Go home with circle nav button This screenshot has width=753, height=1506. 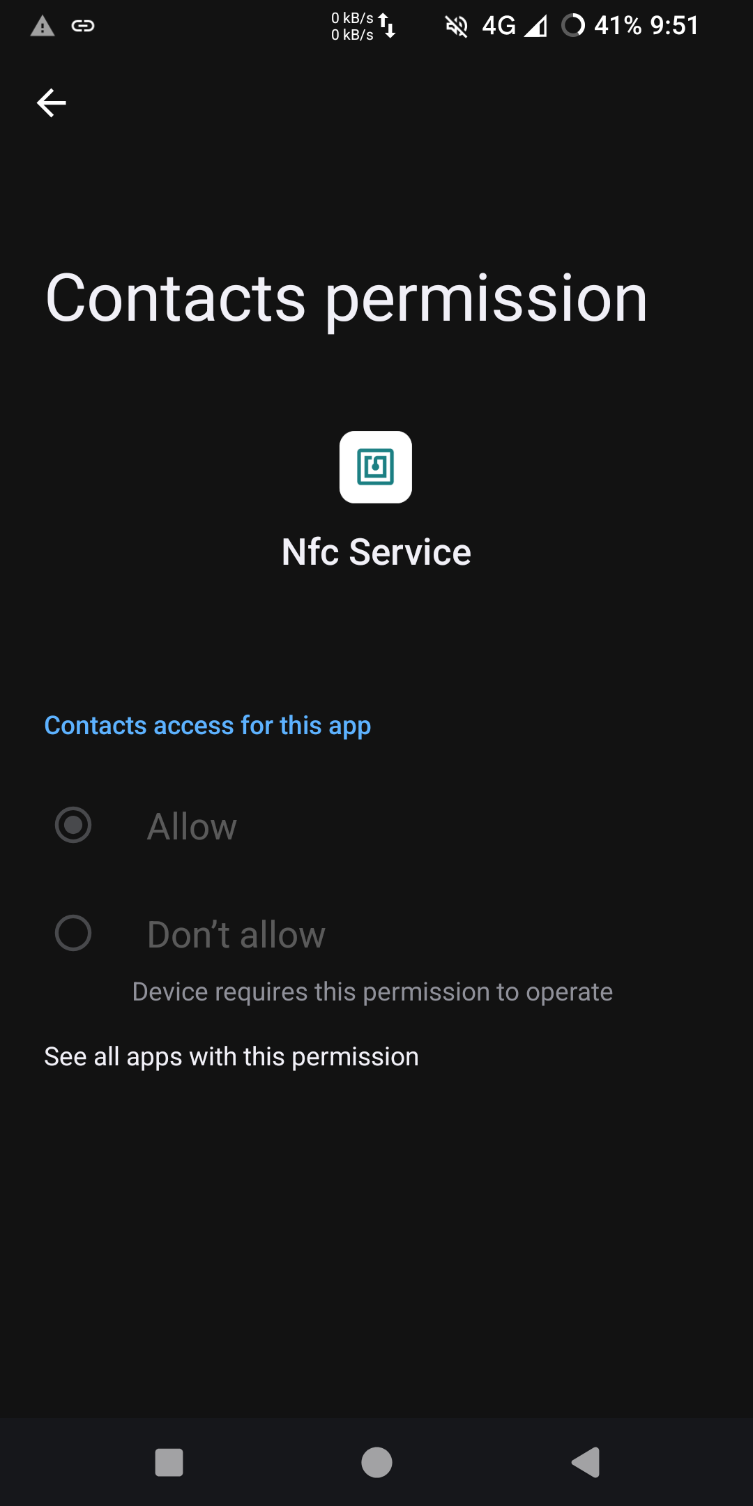click(376, 1462)
